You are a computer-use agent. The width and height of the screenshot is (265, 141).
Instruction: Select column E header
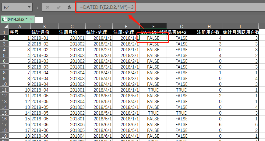tap(126, 26)
